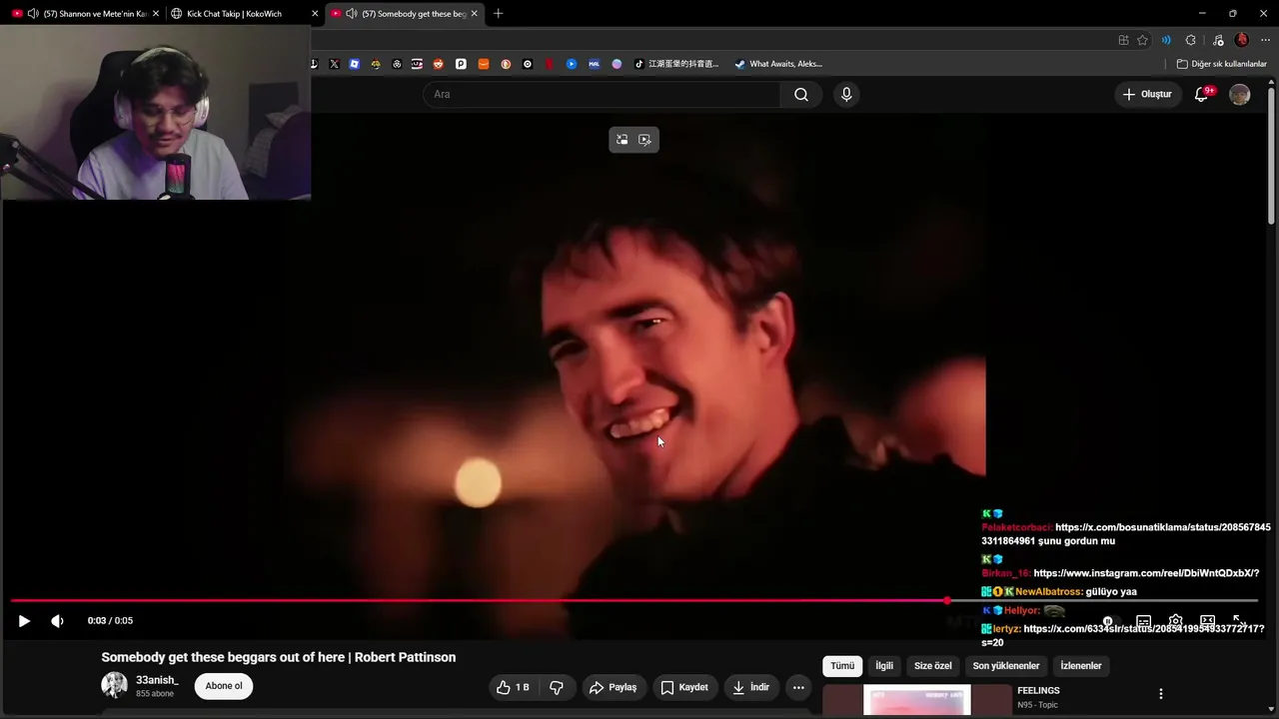Image resolution: width=1279 pixels, height=719 pixels.
Task: Open the 33anish_ channel name link
Action: [157, 680]
